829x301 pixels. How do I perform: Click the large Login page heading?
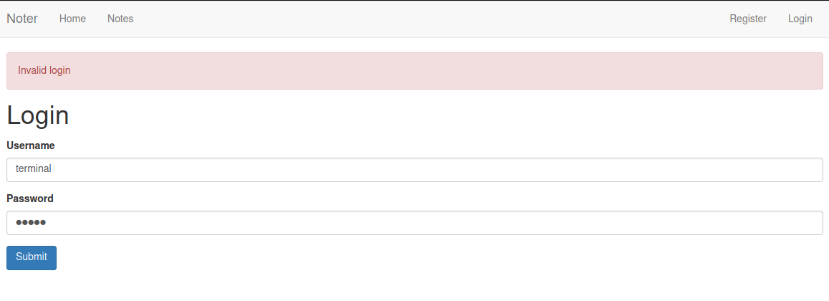click(38, 115)
